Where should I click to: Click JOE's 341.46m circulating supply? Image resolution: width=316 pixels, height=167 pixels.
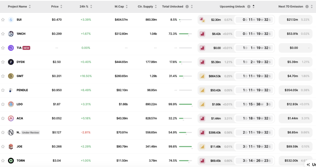point(151,147)
